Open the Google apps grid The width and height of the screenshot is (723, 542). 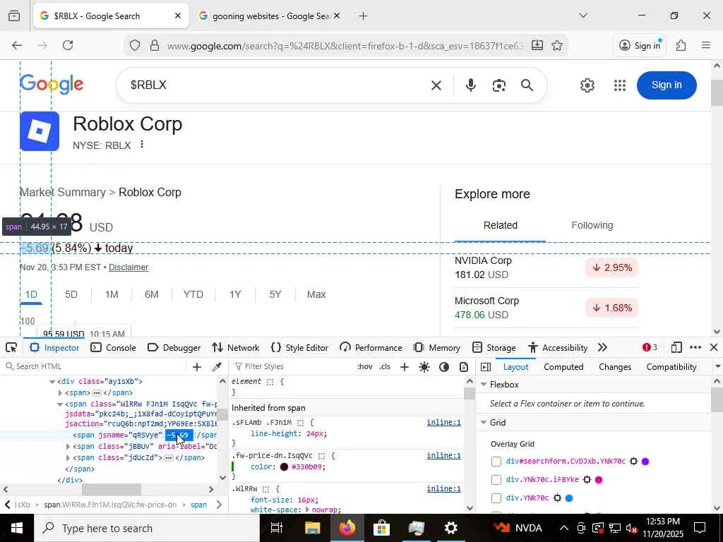(620, 85)
